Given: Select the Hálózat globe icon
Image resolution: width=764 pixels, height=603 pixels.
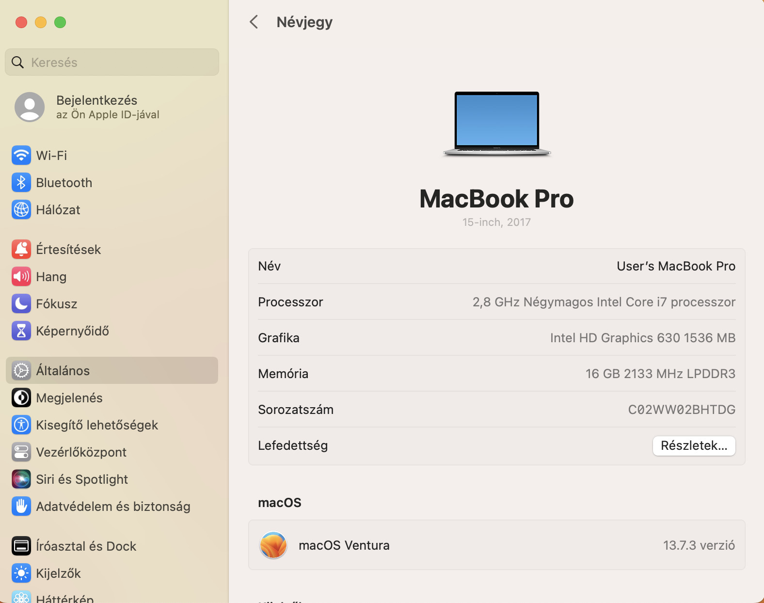Looking at the screenshot, I should (x=21, y=210).
